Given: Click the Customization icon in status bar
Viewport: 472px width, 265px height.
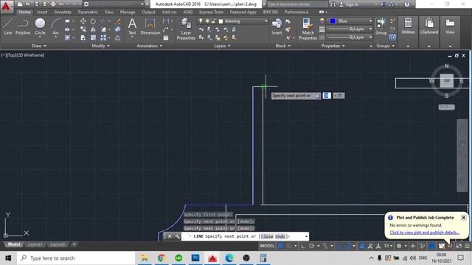Looking at the screenshot, I should click(x=467, y=246).
